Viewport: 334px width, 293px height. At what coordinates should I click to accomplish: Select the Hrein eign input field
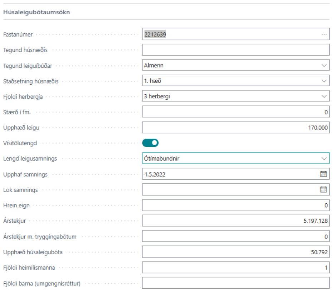(x=236, y=205)
